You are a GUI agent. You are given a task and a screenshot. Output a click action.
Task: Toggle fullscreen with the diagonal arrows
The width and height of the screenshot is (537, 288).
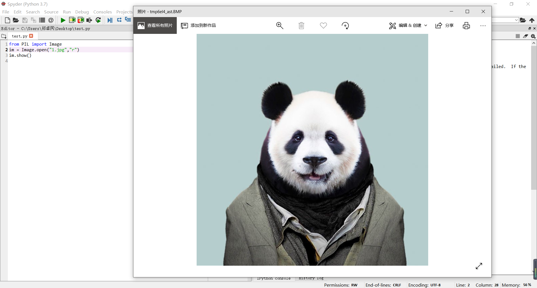click(x=479, y=266)
